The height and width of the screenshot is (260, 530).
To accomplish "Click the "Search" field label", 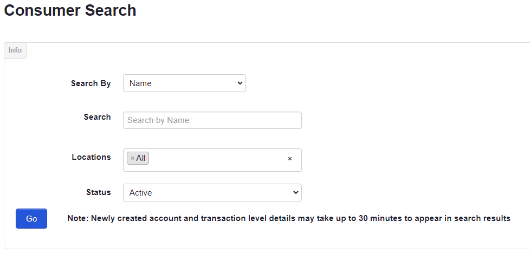I will (x=97, y=117).
